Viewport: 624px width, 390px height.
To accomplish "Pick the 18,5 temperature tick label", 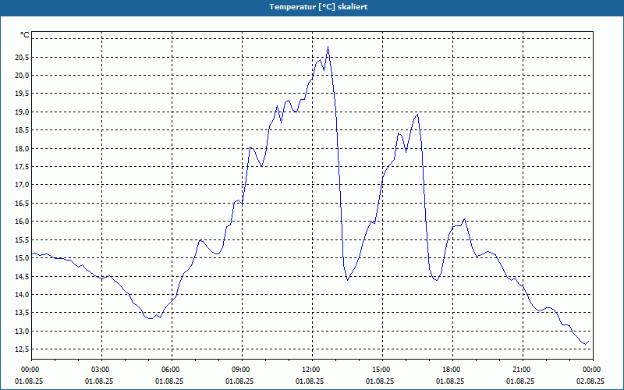I will click(22, 130).
